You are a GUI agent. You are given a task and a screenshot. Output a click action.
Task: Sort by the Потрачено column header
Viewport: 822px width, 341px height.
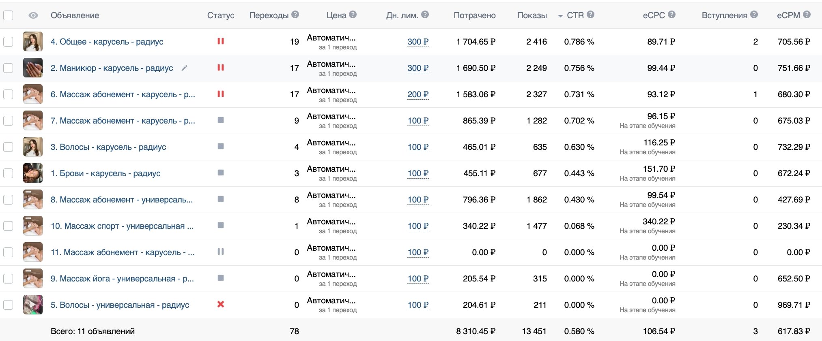(x=474, y=15)
